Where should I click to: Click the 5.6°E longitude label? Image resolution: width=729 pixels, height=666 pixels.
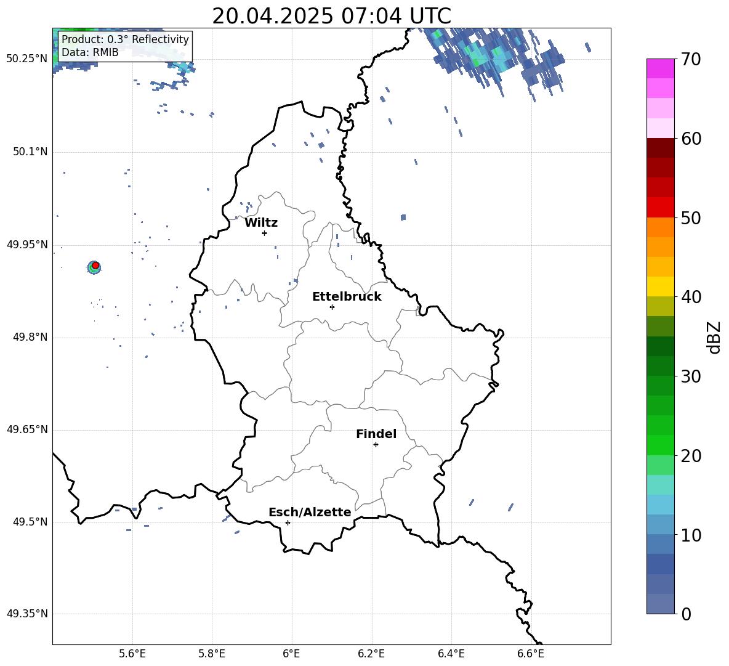132,654
